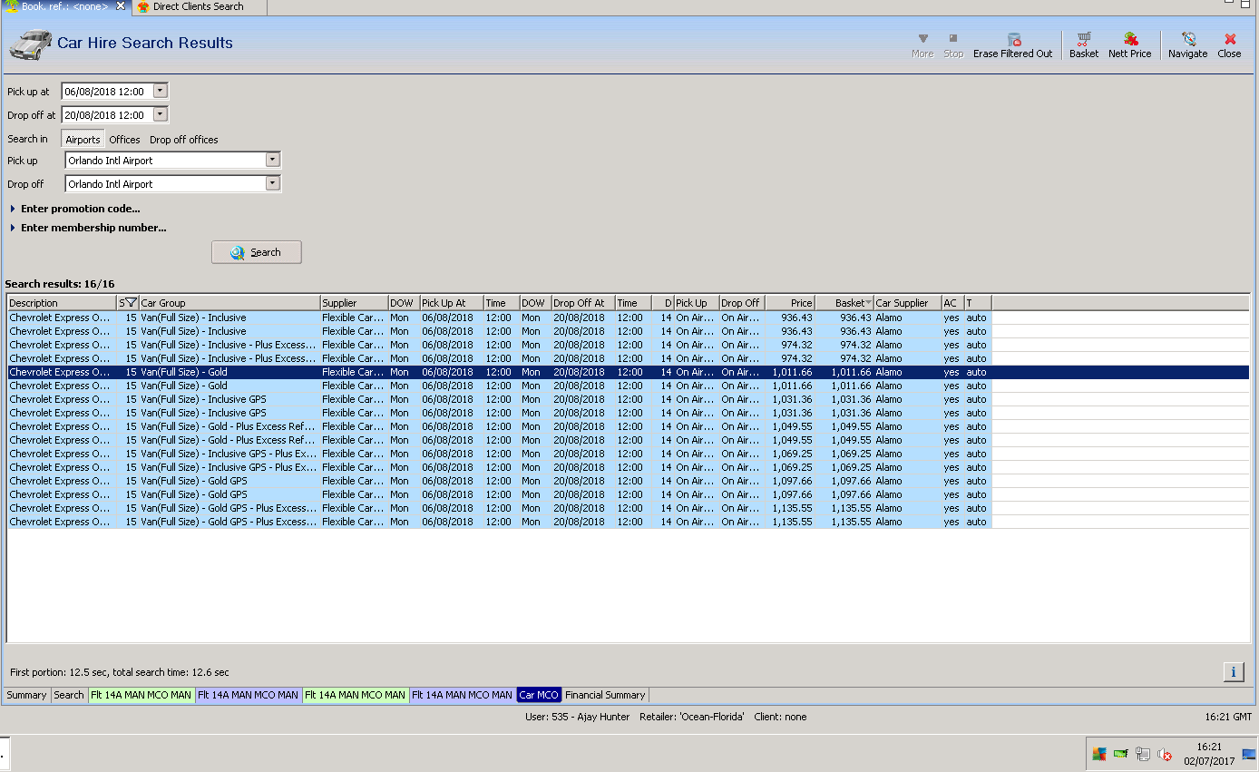Expand Enter membership number section

[93, 228]
